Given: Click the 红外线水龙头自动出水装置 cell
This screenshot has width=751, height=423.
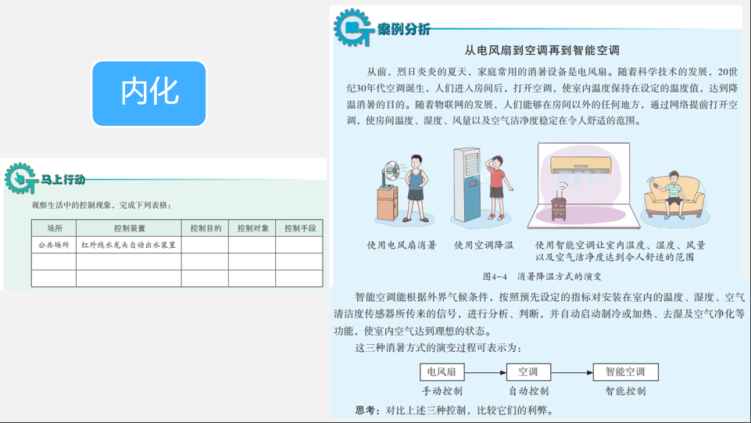Looking at the screenshot, I should pyautogui.click(x=129, y=245).
